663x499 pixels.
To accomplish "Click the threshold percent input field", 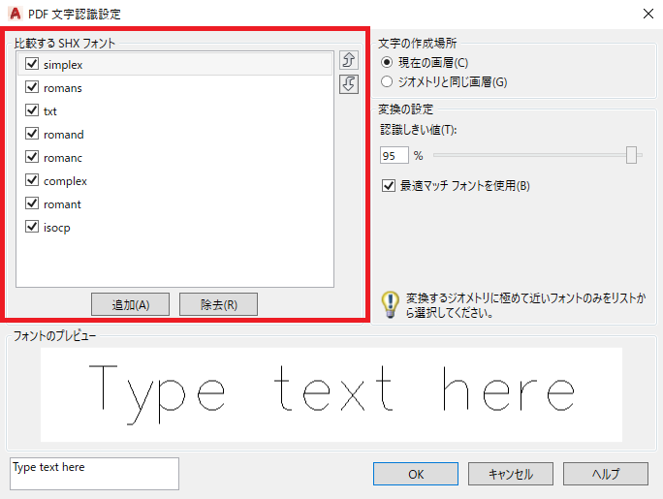I will 395,155.
